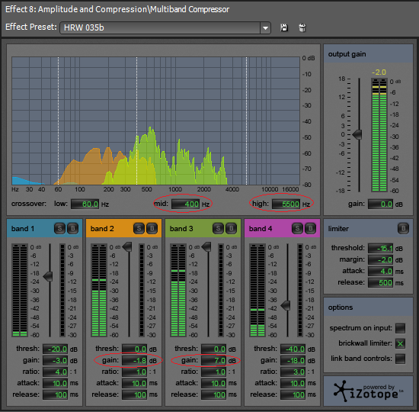Viewport: 419px width, 412px height.
Task: Click the band 3 gain 7.0 field
Action: pos(214,361)
